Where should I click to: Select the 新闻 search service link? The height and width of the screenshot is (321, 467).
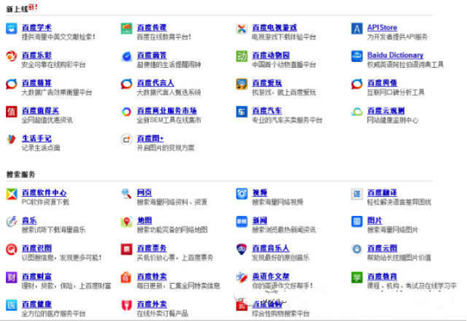tap(260, 221)
